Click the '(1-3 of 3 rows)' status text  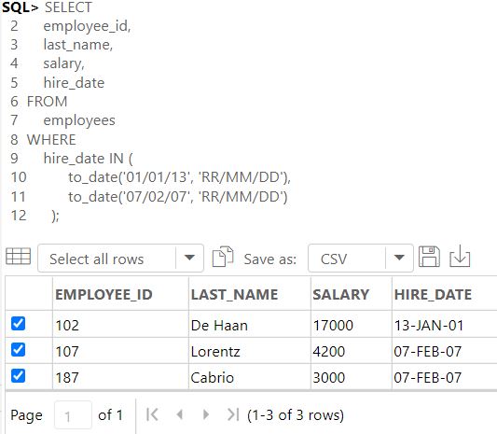pyautogui.click(x=296, y=415)
